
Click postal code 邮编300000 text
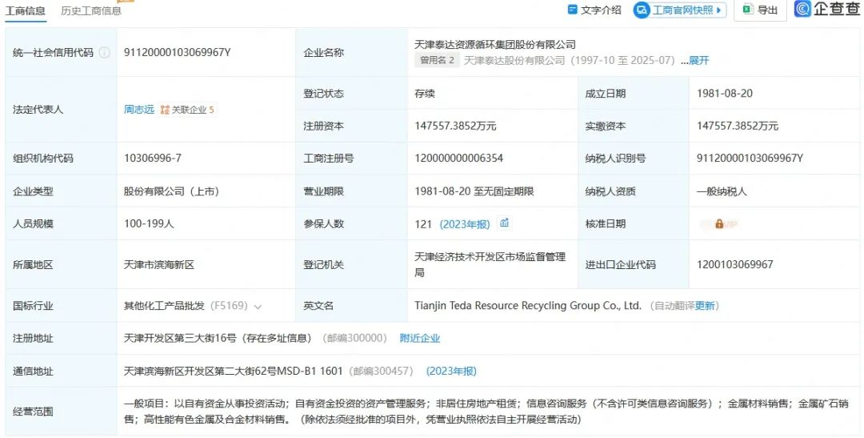[x=355, y=338]
